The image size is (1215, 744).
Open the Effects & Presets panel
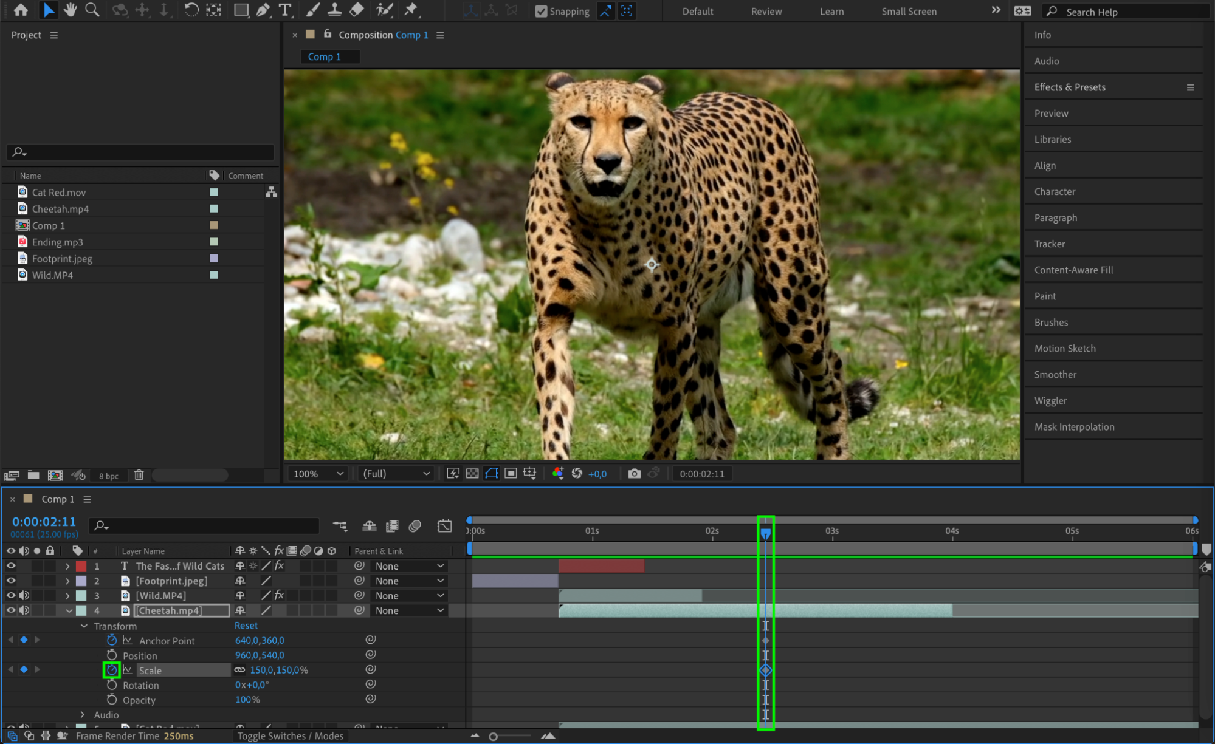click(1070, 87)
